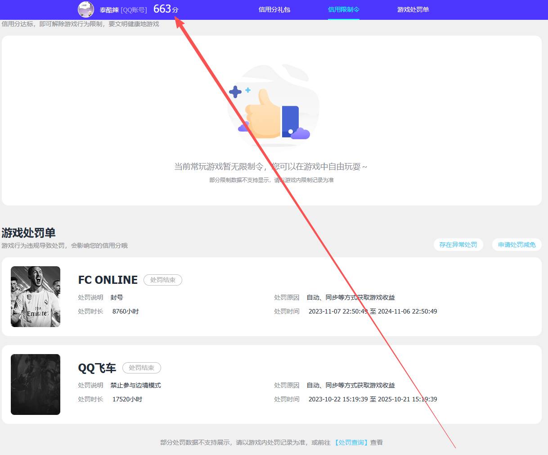Follow the 【处罚查询】 link
This screenshot has width=548, height=455.
point(351,442)
